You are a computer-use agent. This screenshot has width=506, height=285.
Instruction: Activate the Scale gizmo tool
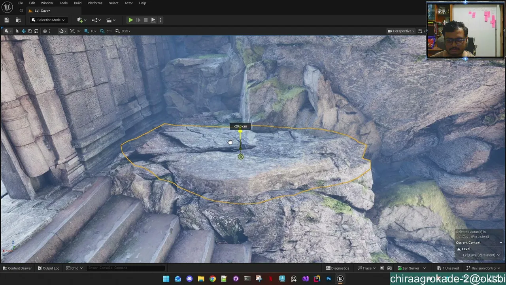(x=36, y=31)
